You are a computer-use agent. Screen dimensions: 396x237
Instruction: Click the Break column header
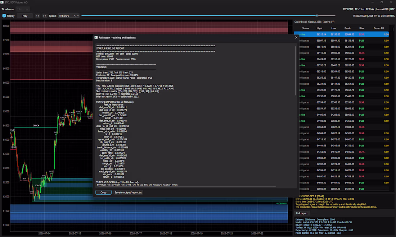tap(347, 28)
